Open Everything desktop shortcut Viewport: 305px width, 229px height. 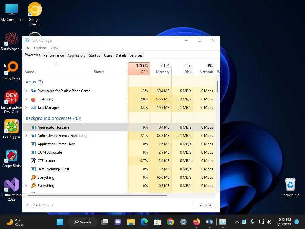[x=12, y=70]
